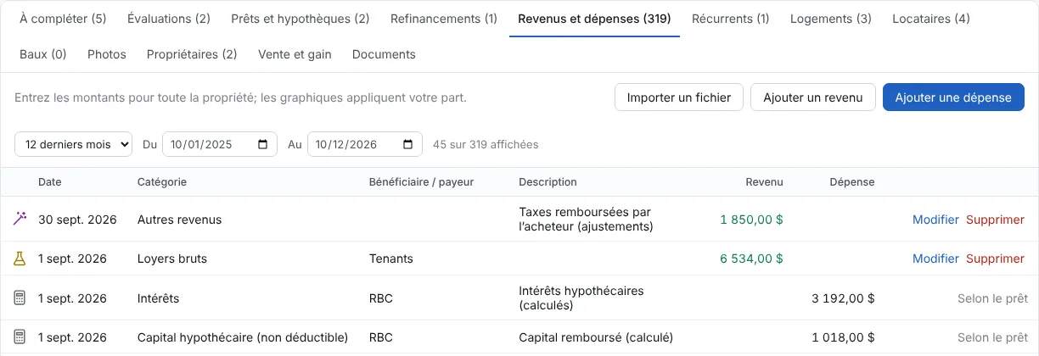
Task: Click Capital remboursé (calculé) description
Action: pyautogui.click(x=596, y=337)
